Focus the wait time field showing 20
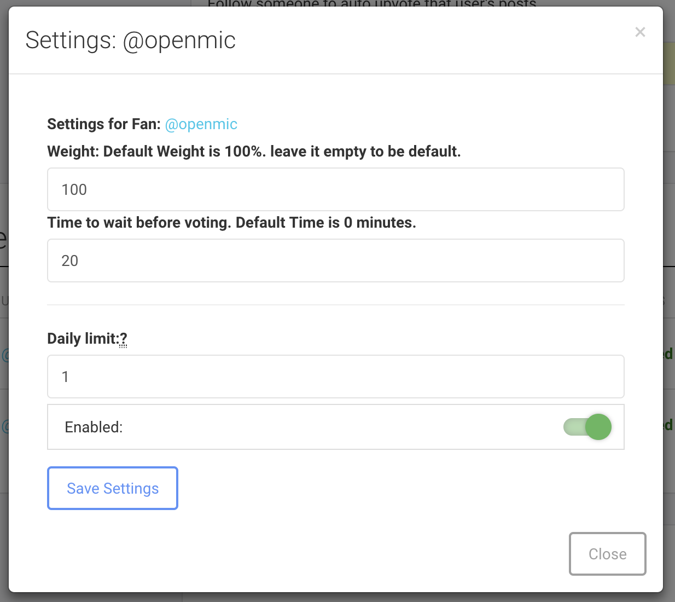675x602 pixels. point(335,261)
